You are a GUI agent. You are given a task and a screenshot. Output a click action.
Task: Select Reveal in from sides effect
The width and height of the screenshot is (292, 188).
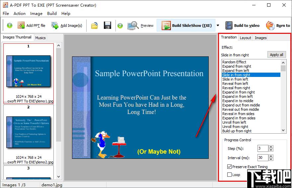pos(251,114)
